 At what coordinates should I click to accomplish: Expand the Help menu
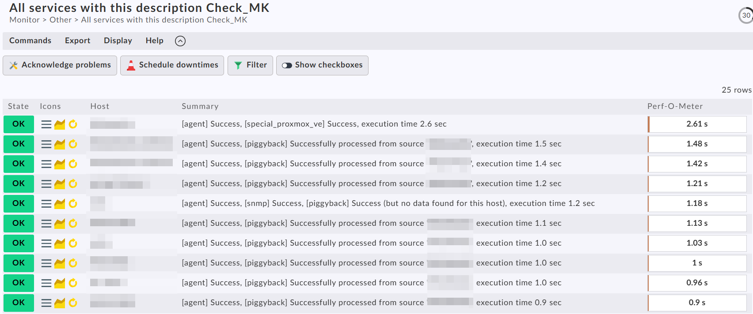[x=154, y=41]
